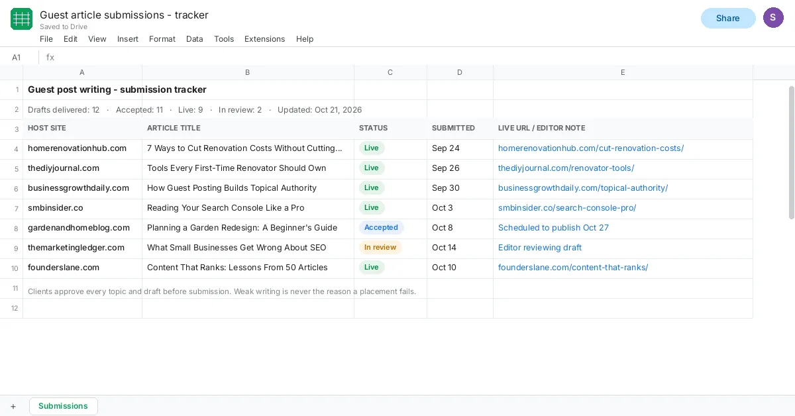Click the 'In review' status chip
Screen dimensions: 795x416
click(380, 248)
